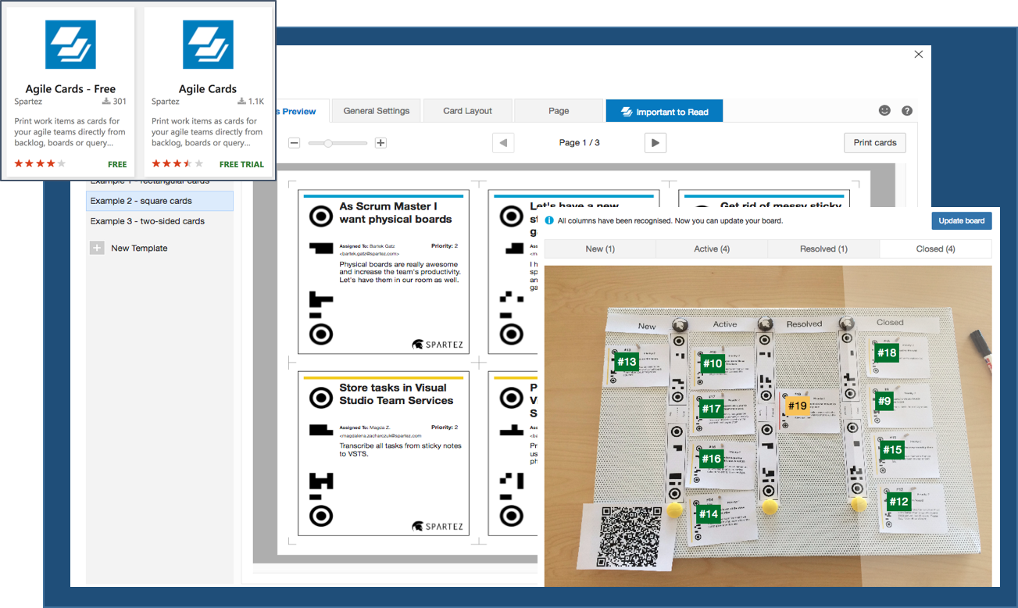Click the Spartez logo on the Scrum Master card

pyautogui.click(x=438, y=344)
